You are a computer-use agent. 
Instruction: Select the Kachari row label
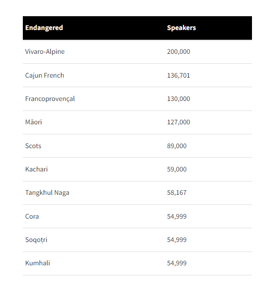click(x=37, y=169)
